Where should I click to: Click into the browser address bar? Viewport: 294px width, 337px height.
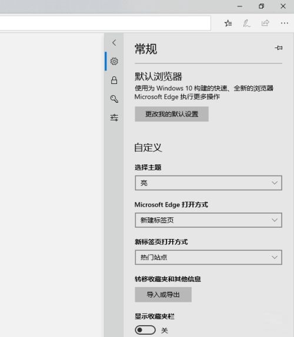tap(105, 23)
